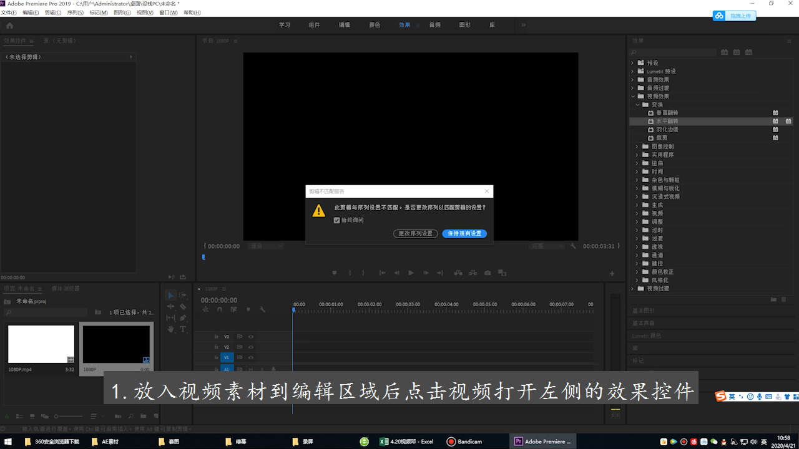Screen dimensions: 799x449
Task: Click the 保持现有设置 button in the dialog
Action: pyautogui.click(x=464, y=234)
